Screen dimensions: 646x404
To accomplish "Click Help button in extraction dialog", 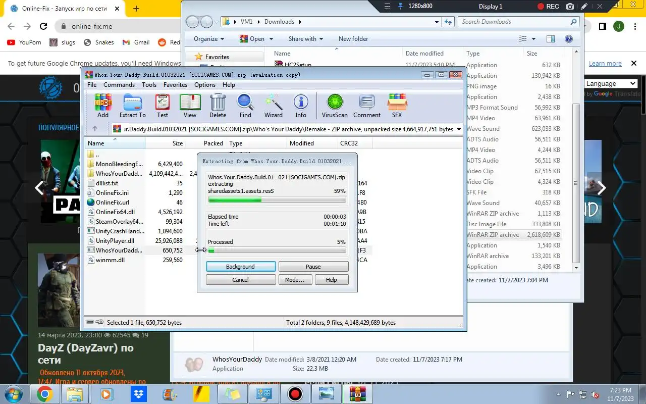I will (332, 279).
